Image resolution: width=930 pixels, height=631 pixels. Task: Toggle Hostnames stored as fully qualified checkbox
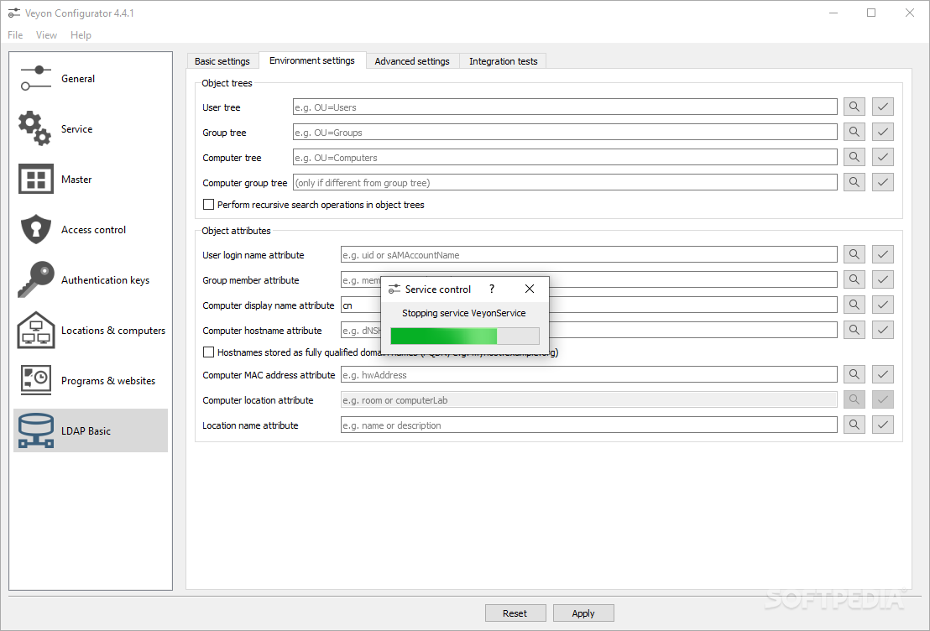(209, 352)
